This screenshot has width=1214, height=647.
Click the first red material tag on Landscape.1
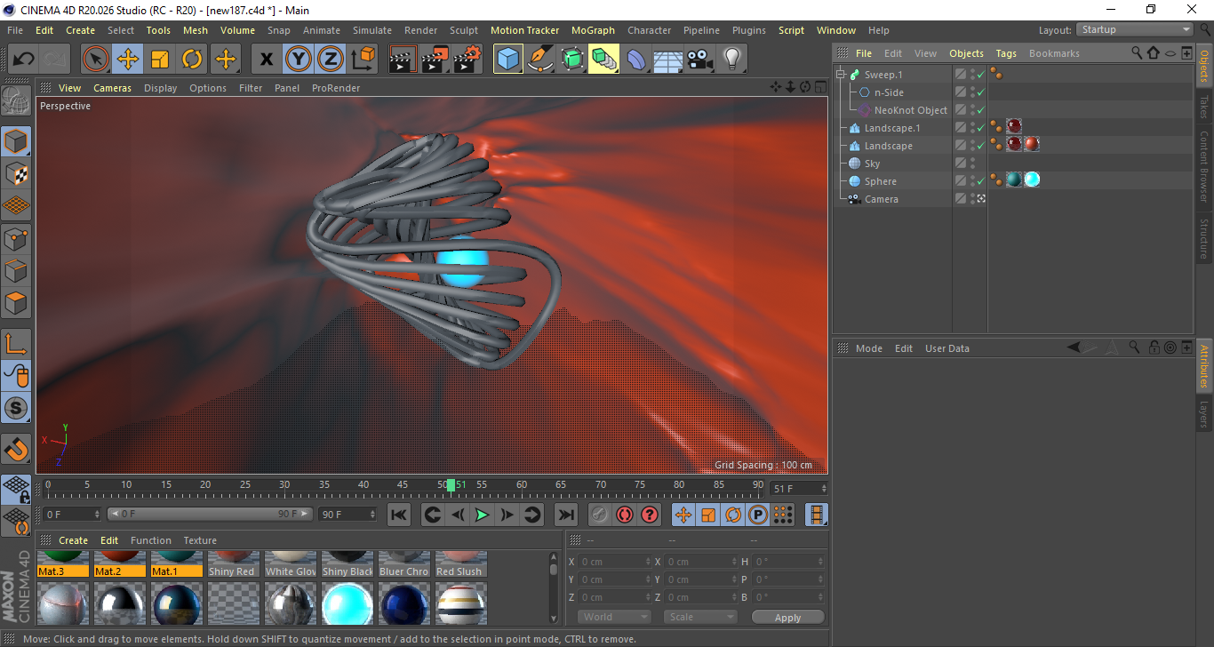click(x=1014, y=126)
